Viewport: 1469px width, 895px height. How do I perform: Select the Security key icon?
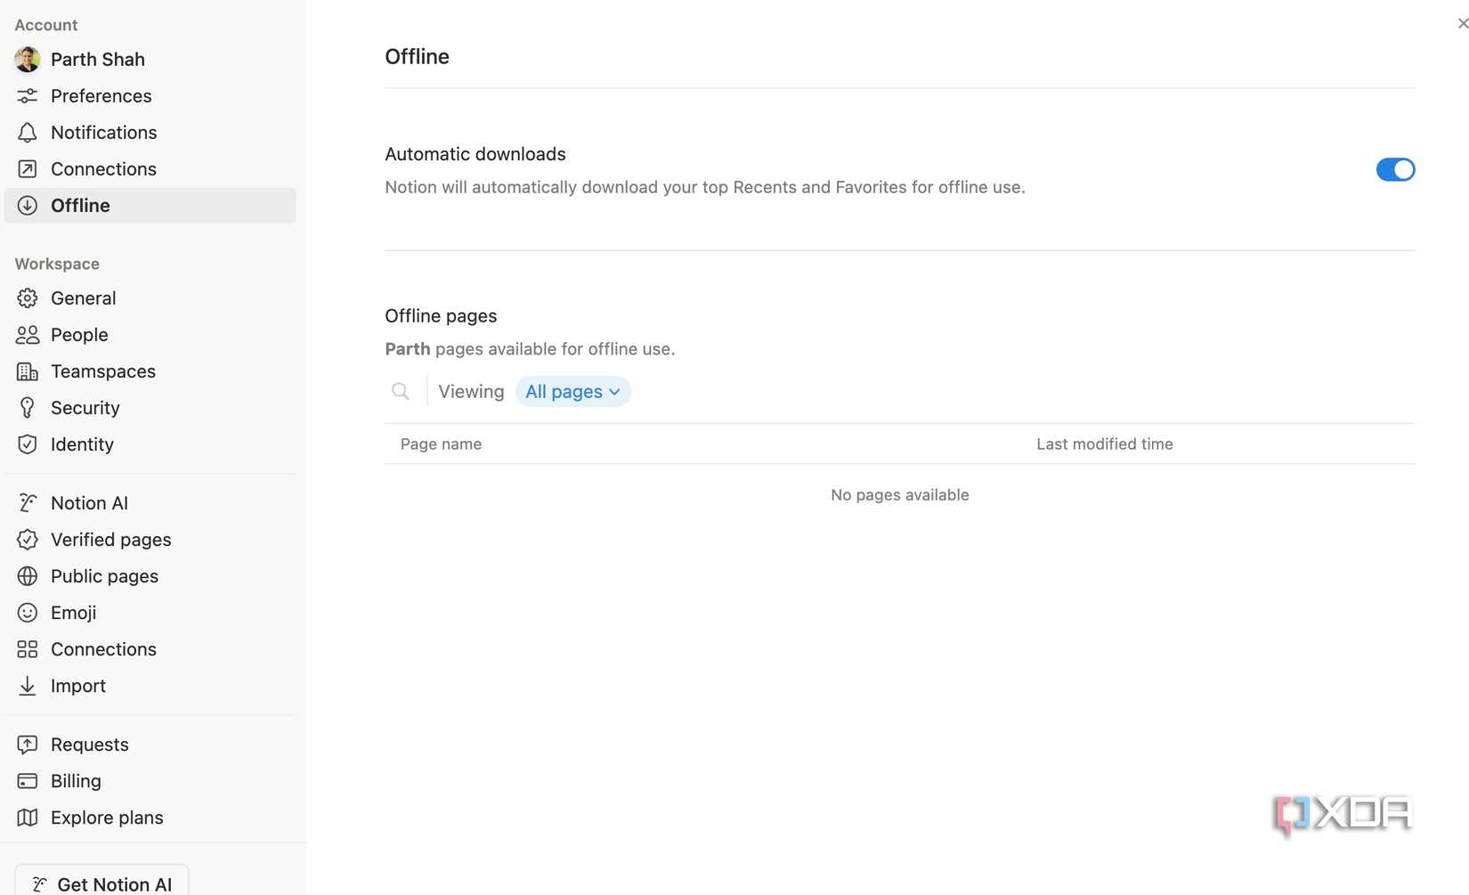click(27, 407)
